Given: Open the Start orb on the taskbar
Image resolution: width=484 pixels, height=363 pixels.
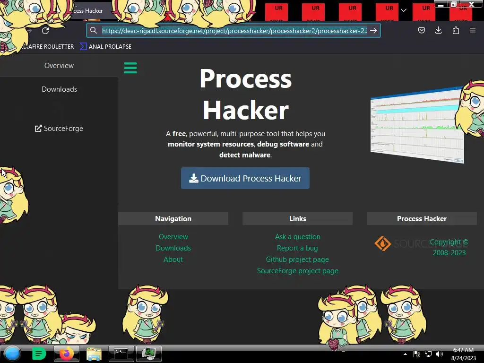Looking at the screenshot, I should coord(12,354).
